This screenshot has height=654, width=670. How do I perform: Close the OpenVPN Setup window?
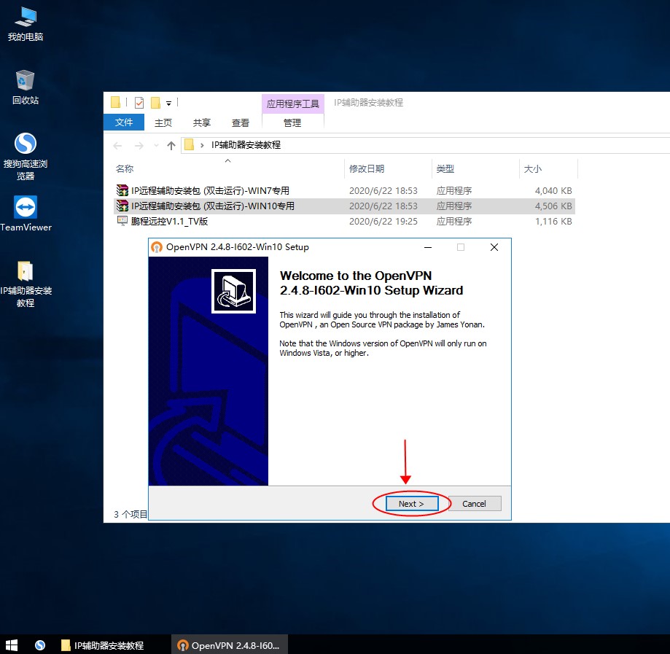tap(494, 247)
